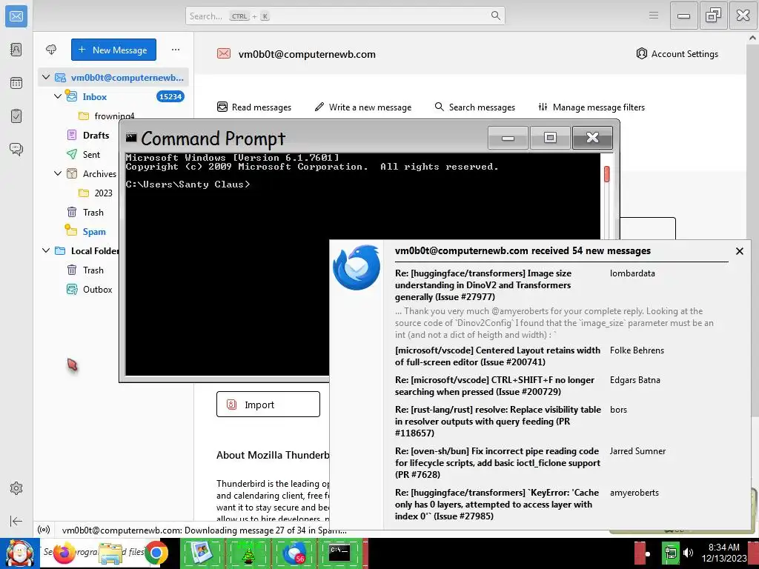759x569 pixels.
Task: Open Manage message filters
Action: pos(591,107)
